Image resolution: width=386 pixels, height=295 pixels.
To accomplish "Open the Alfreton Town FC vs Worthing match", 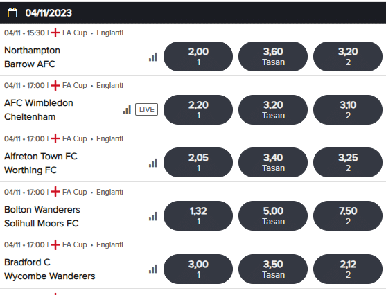I will pyautogui.click(x=41, y=163).
